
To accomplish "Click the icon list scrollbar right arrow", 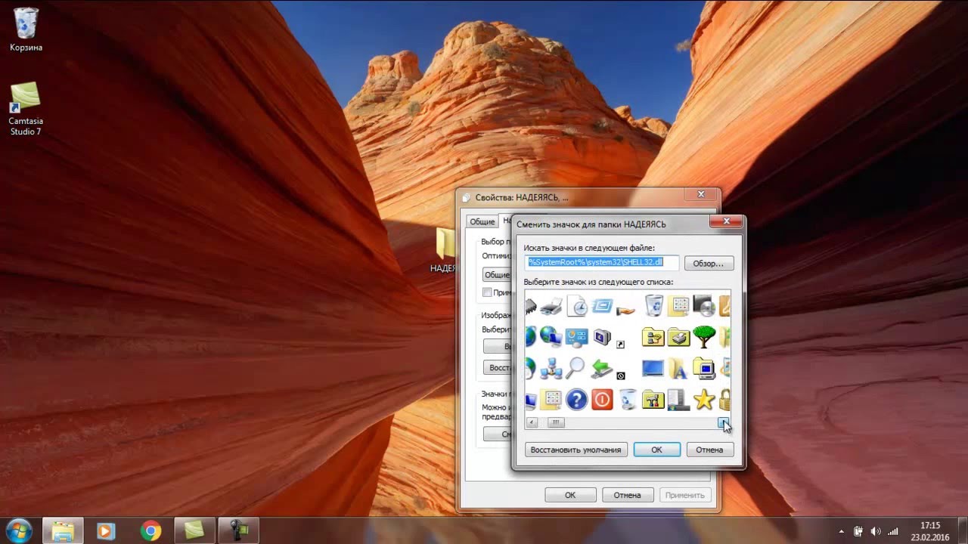I will pyautogui.click(x=724, y=422).
